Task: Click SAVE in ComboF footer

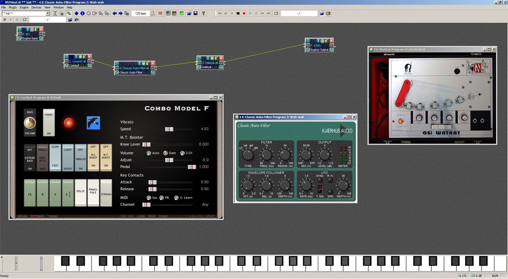Action: coord(152,216)
